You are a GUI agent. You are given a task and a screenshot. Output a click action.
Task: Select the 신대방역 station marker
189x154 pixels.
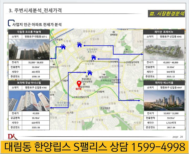(96, 92)
